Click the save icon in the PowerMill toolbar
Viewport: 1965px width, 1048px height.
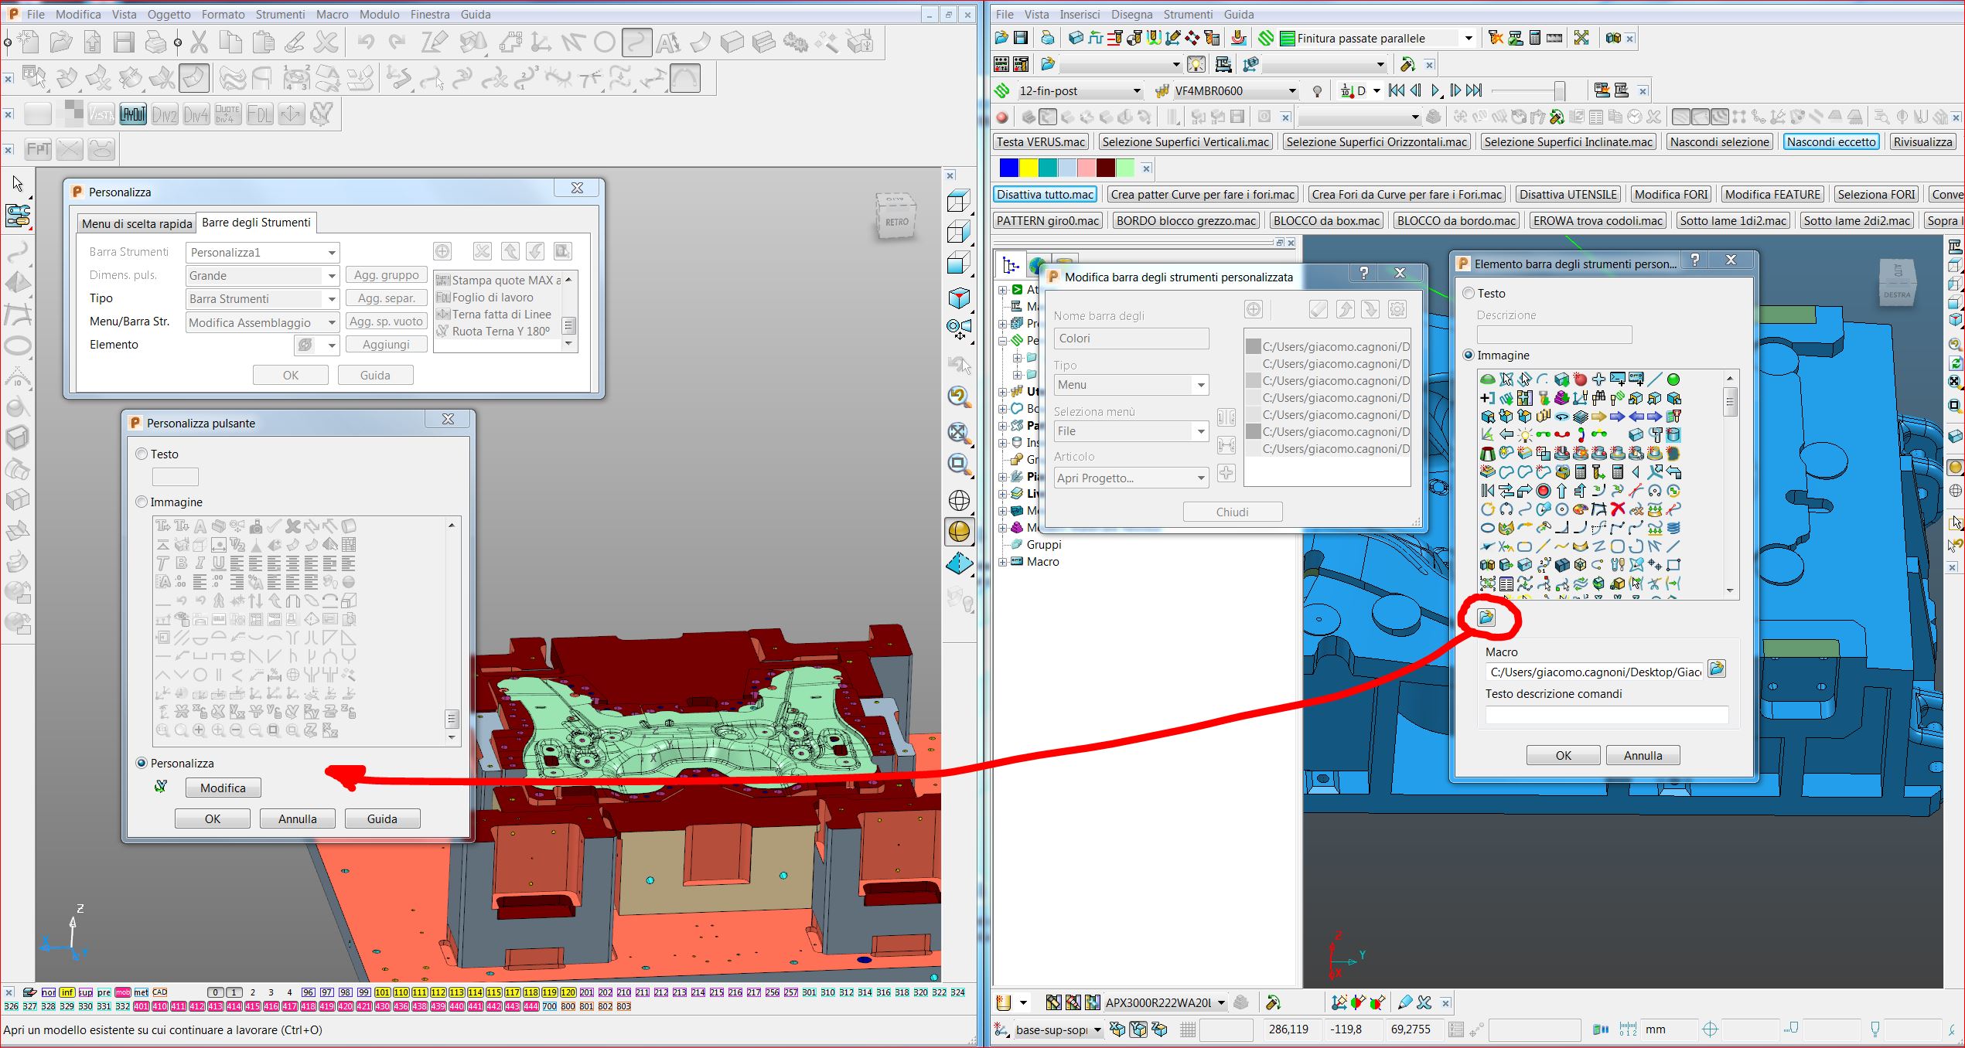click(x=1021, y=38)
